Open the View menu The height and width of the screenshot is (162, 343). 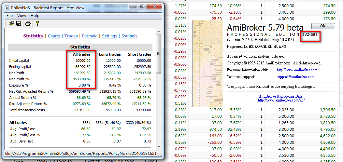pyautogui.click(x=21, y=16)
